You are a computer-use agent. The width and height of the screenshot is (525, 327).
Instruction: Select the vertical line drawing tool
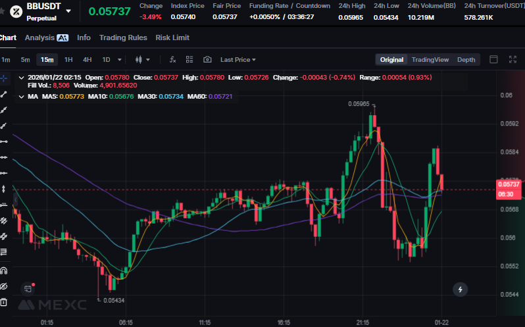pyautogui.click(x=4, y=189)
